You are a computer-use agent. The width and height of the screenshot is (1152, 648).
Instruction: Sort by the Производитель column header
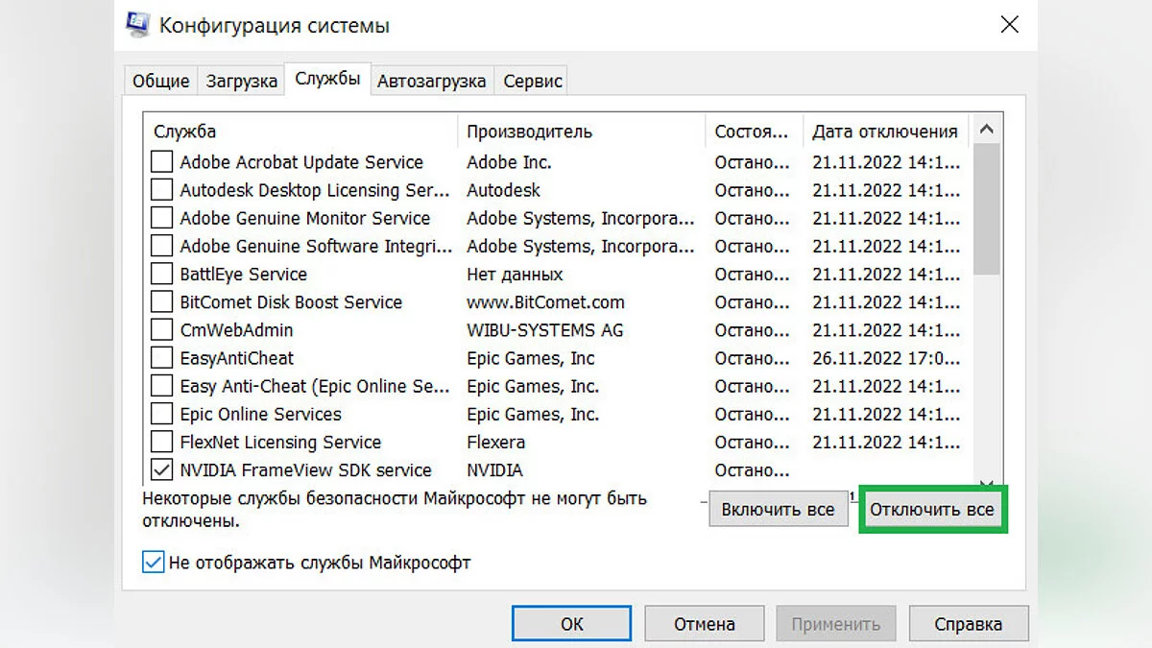581,132
